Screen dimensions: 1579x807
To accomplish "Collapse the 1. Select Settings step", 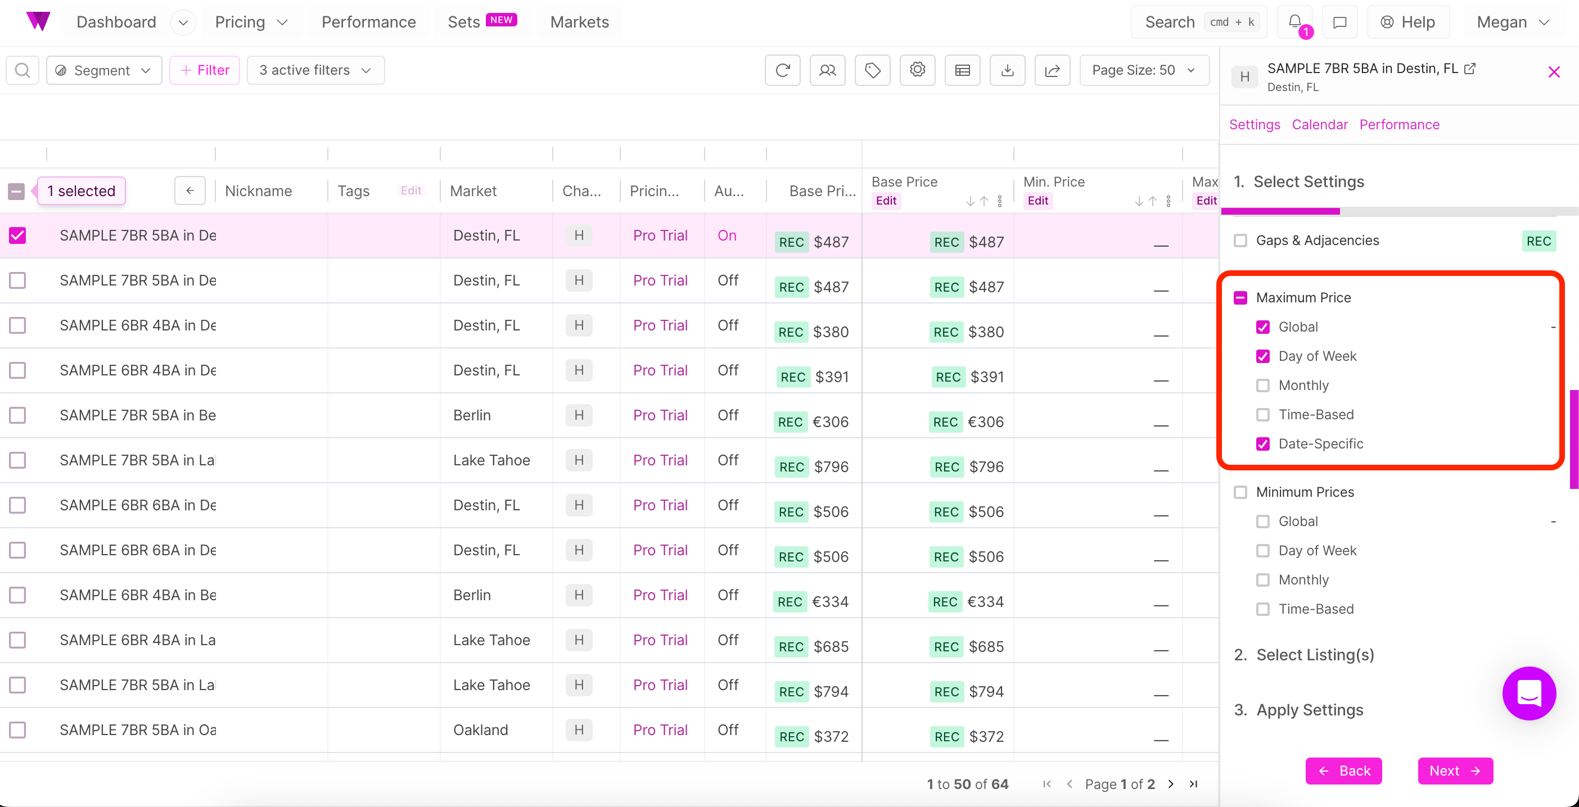I will coord(1298,182).
